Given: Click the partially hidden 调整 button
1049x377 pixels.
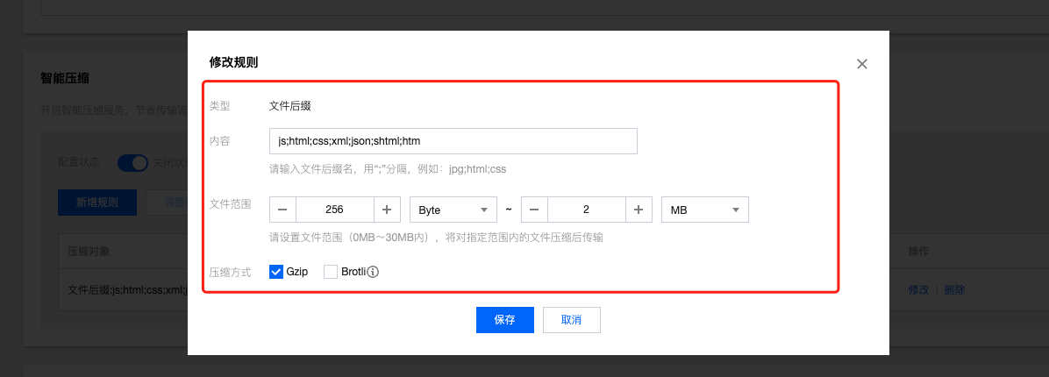Looking at the screenshot, I should (x=167, y=202).
